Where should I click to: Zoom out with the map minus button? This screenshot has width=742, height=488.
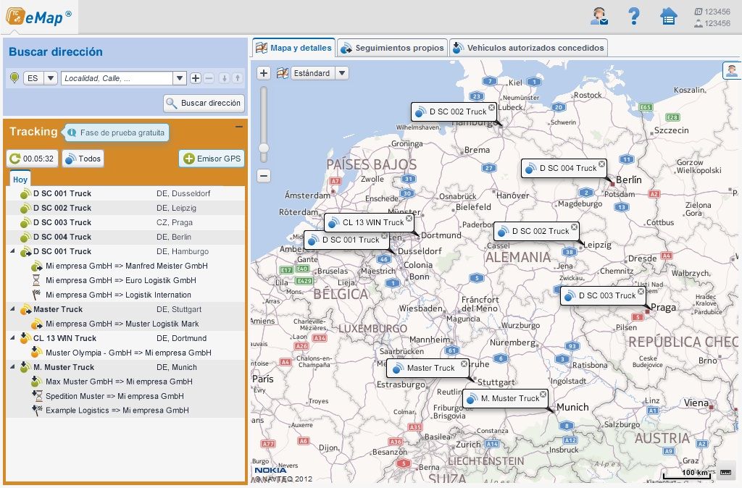[x=264, y=175]
